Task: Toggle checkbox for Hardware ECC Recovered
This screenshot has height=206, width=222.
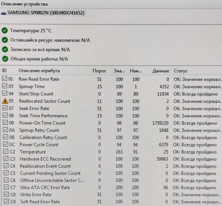Action: click(x=6, y=158)
